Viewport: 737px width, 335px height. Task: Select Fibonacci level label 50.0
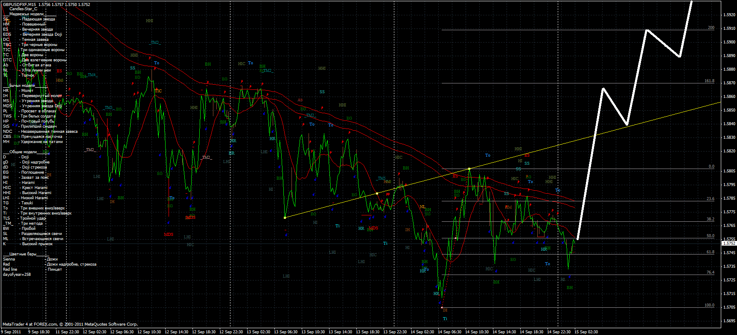710,236
